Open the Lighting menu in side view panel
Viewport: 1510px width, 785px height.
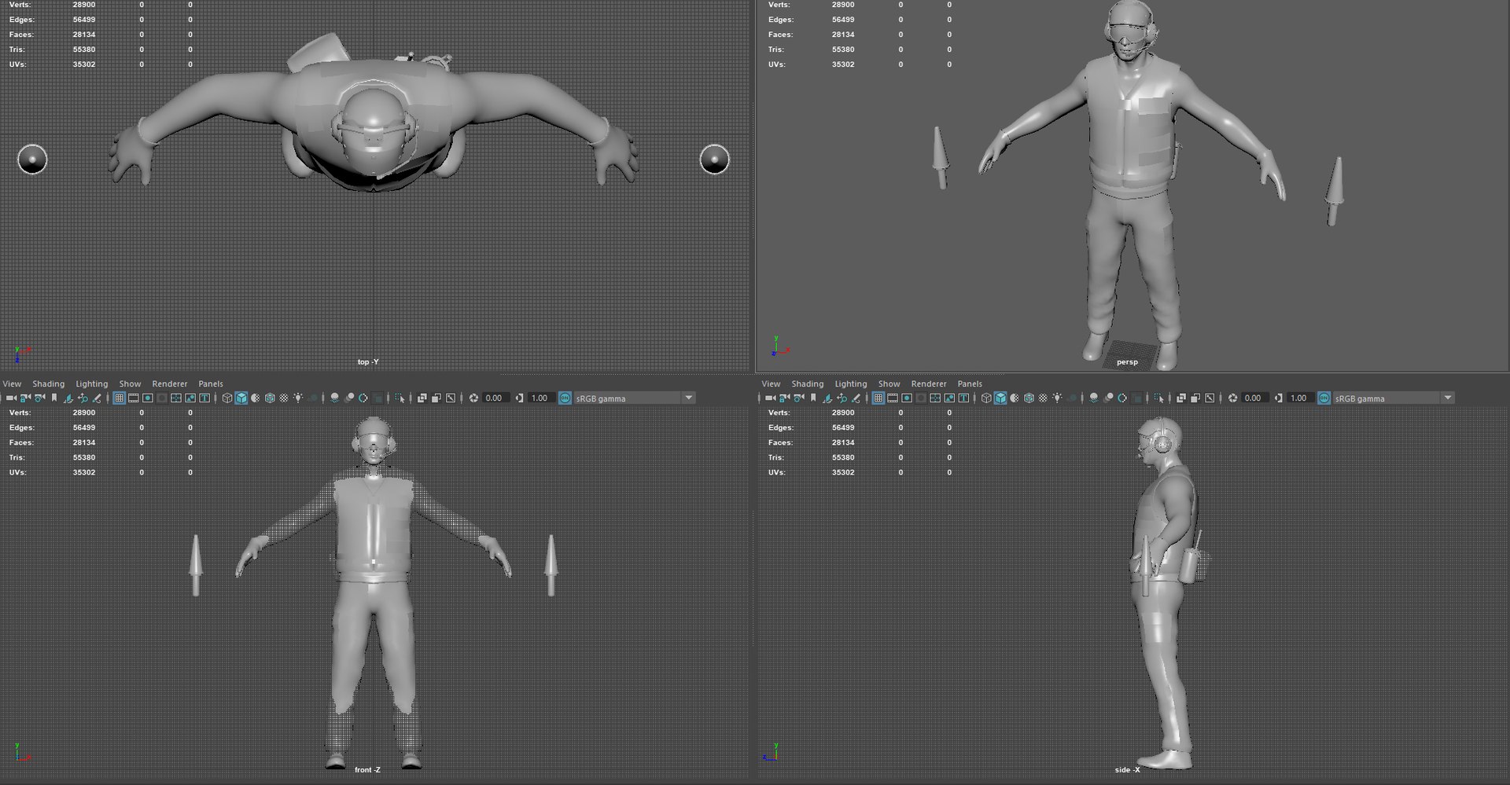(851, 384)
